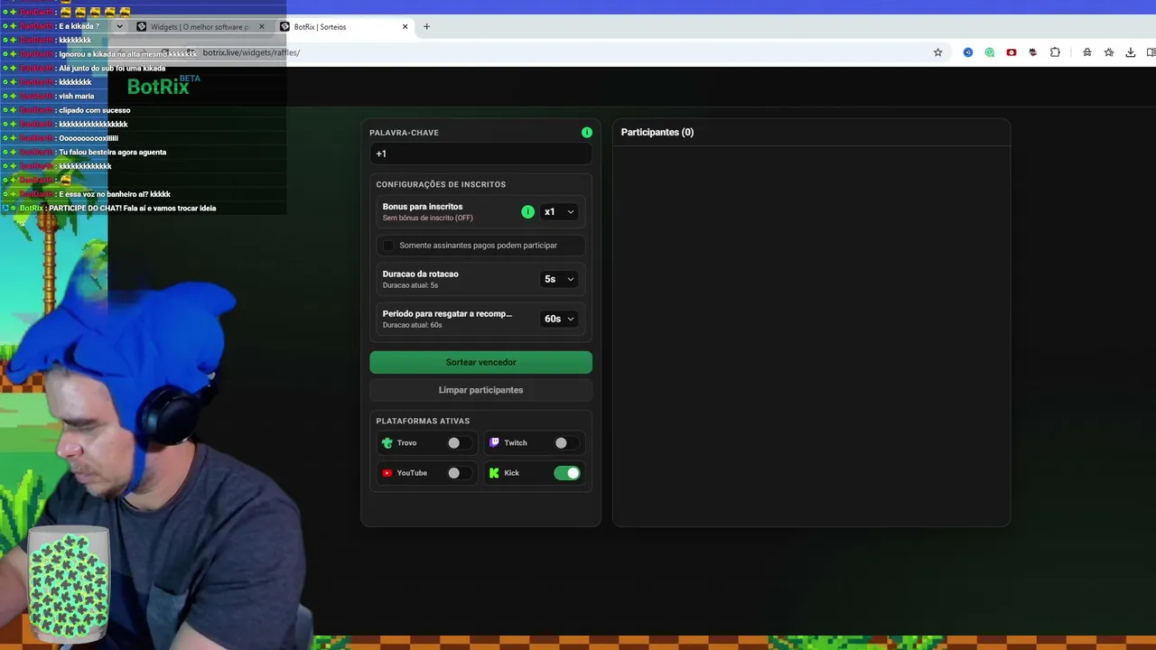Viewport: 1156px width, 650px height.
Task: Click the 'Duracao atual: 5s' text
Action: pyautogui.click(x=410, y=285)
